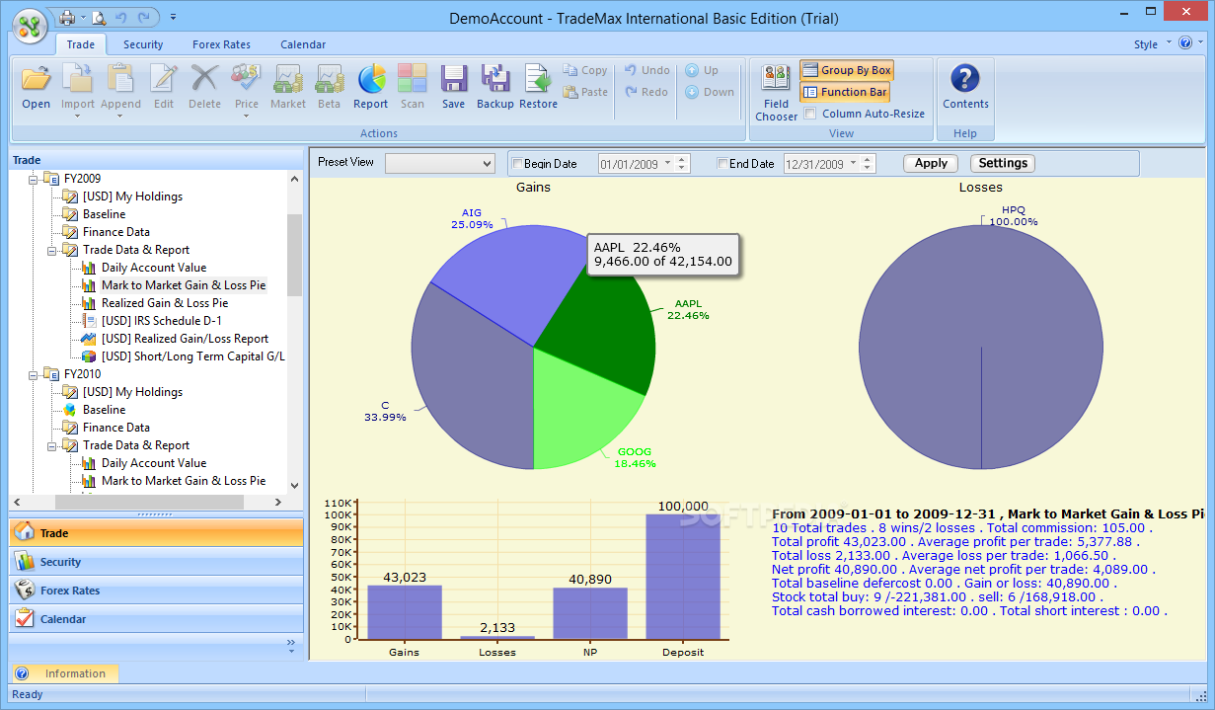The image size is (1215, 710).
Task: Open the Append dropdown arrow
Action: click(120, 117)
